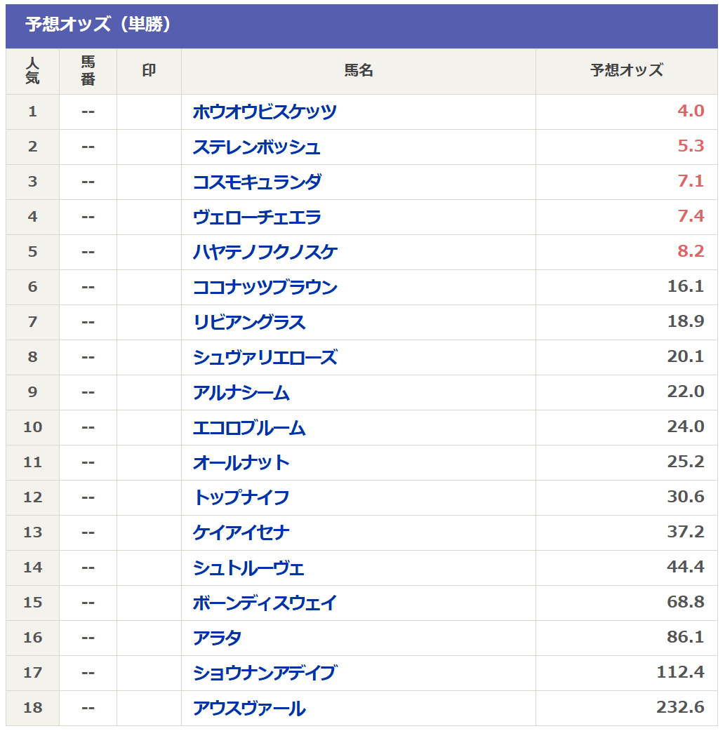725x731 pixels.
Task: Select ヴェローチェエラ in the list
Action: pyautogui.click(x=257, y=217)
